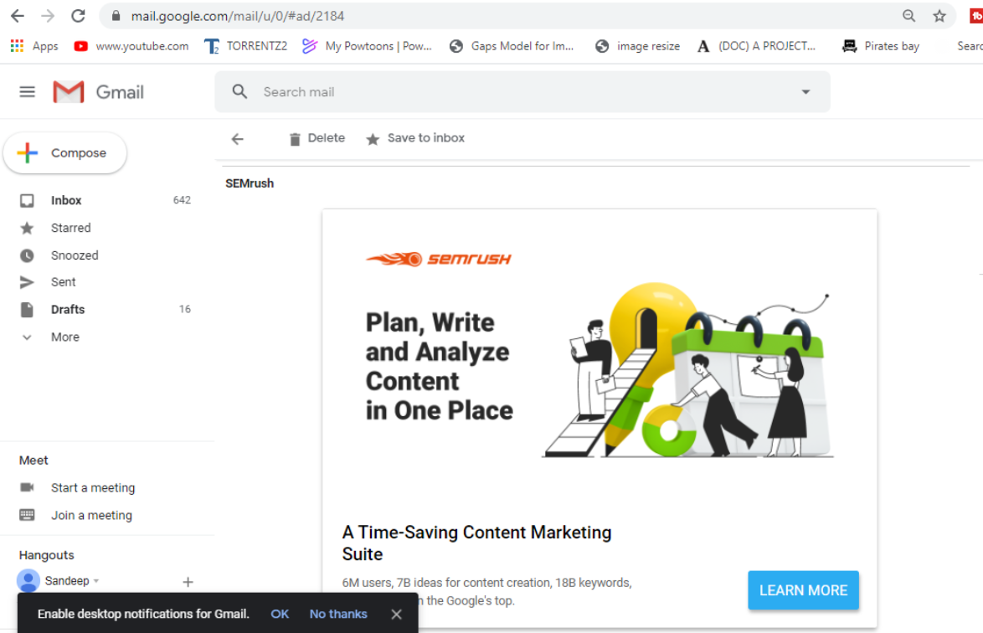Focus the Search mail field
Viewport: 983px width, 633px height.
[x=522, y=91]
